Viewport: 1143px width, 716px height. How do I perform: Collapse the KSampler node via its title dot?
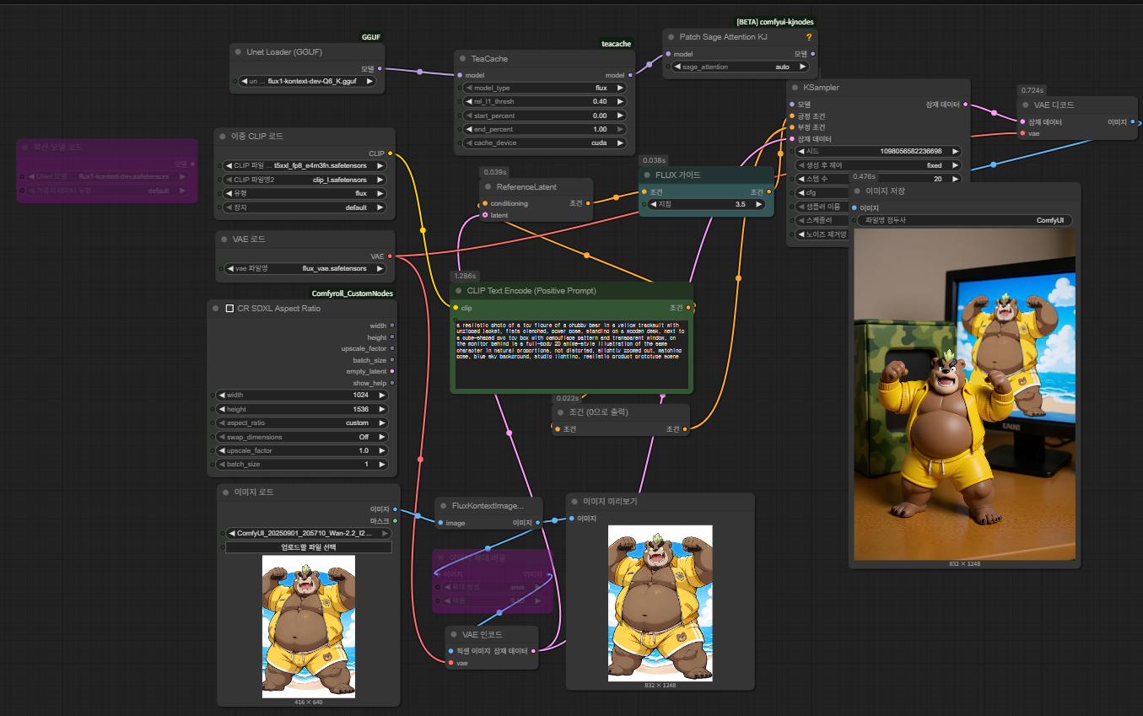[795, 88]
